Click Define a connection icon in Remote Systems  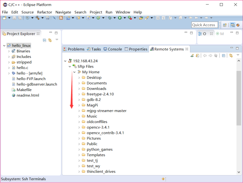(x=192, y=55)
